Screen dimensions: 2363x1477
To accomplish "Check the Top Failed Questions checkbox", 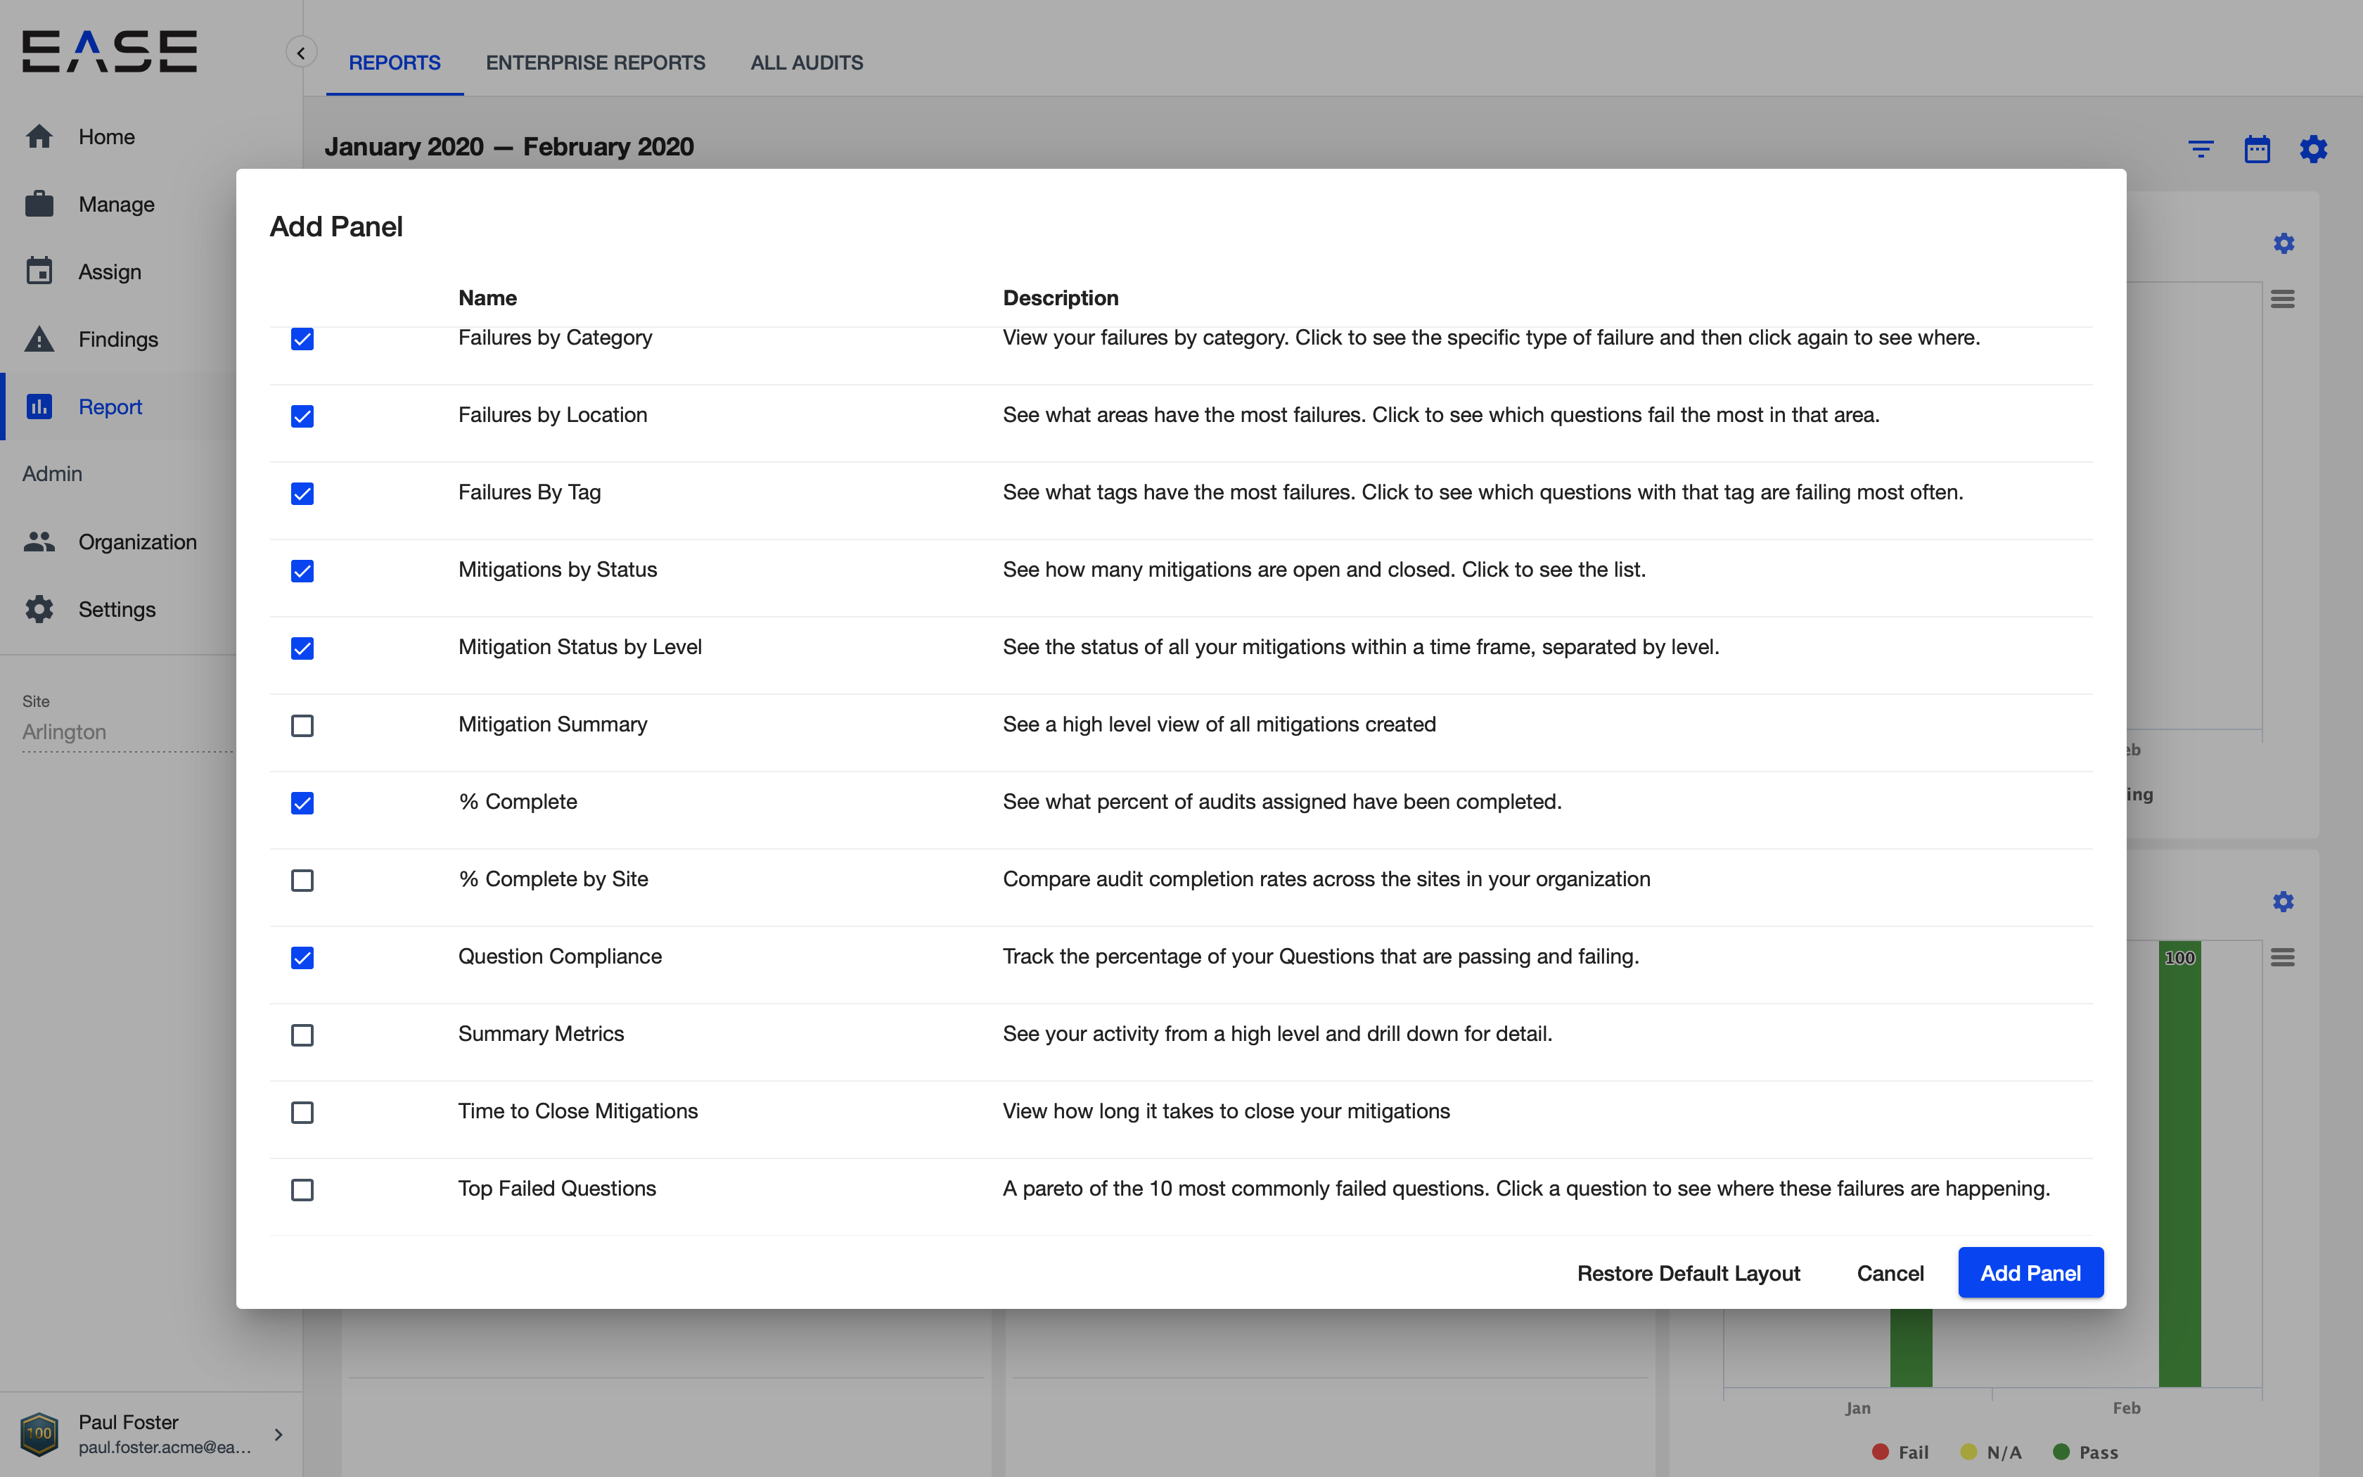I will 302,1190.
